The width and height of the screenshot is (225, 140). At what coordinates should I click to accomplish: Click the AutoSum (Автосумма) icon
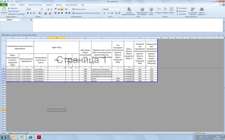pos(177,8)
